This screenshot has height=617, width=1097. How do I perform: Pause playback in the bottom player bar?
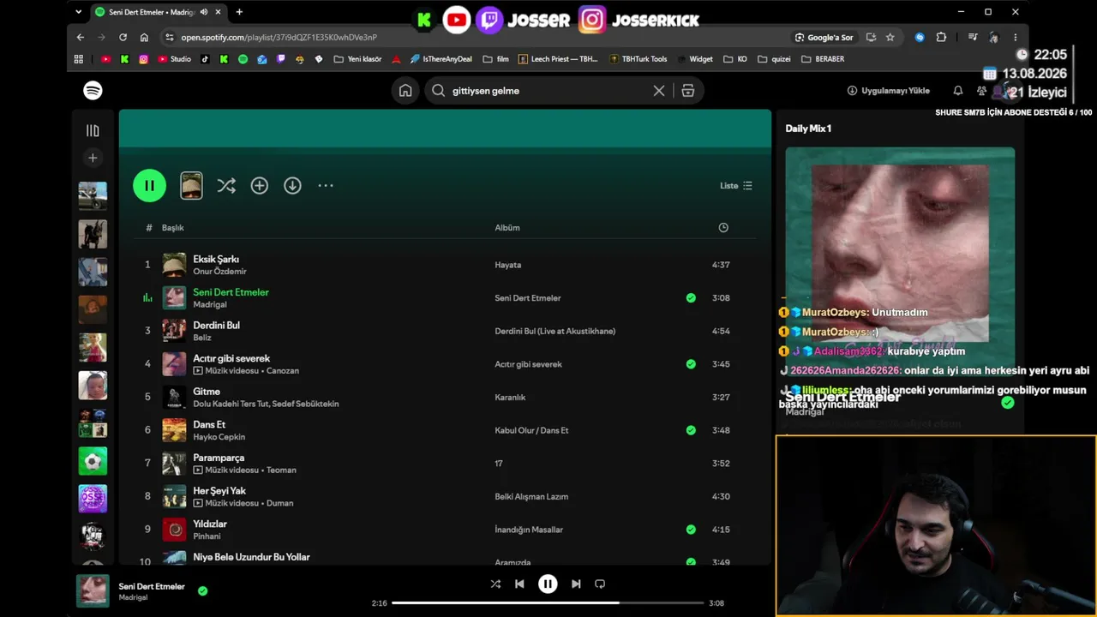click(x=548, y=584)
